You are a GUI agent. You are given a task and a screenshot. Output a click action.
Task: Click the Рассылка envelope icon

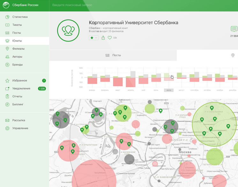click(7, 121)
